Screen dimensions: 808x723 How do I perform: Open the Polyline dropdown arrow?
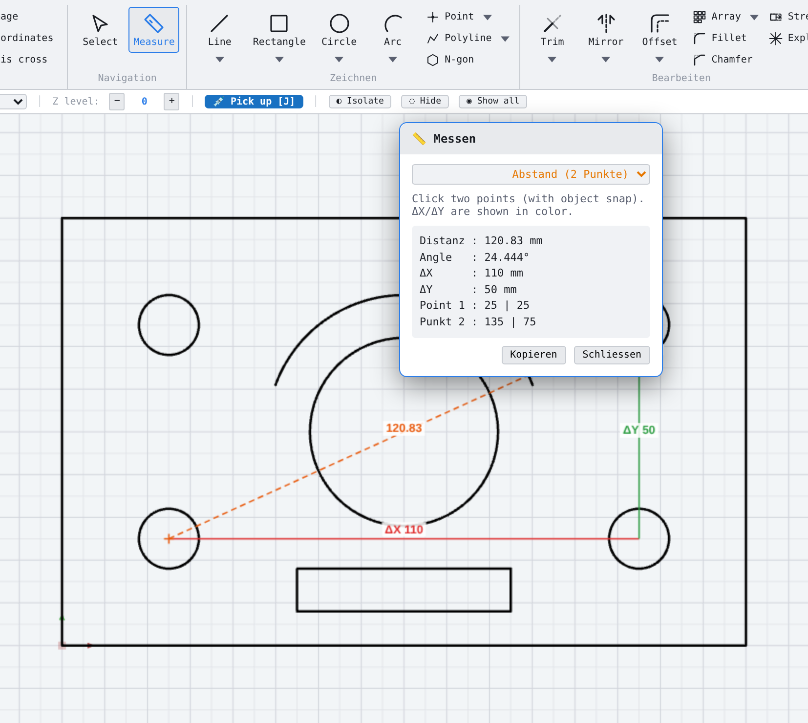tap(506, 39)
